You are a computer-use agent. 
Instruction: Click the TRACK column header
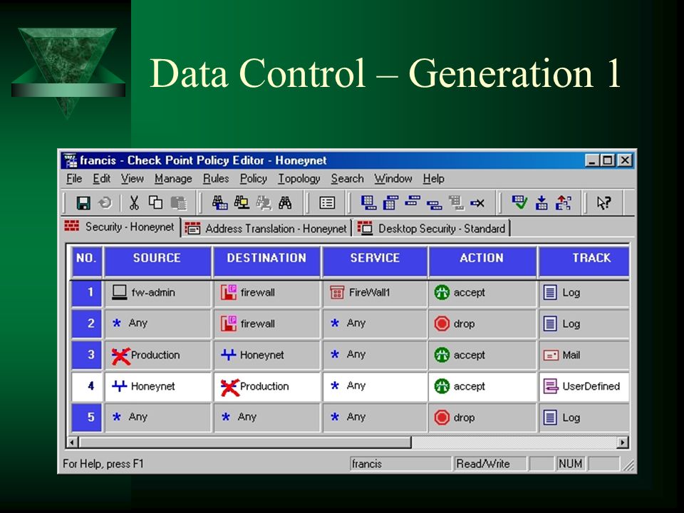coord(584,261)
